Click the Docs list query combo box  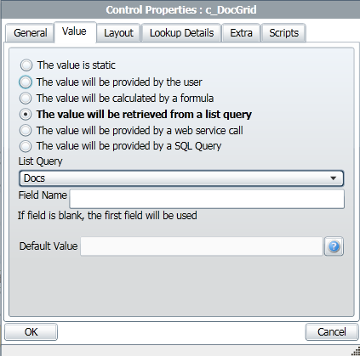click(x=181, y=178)
